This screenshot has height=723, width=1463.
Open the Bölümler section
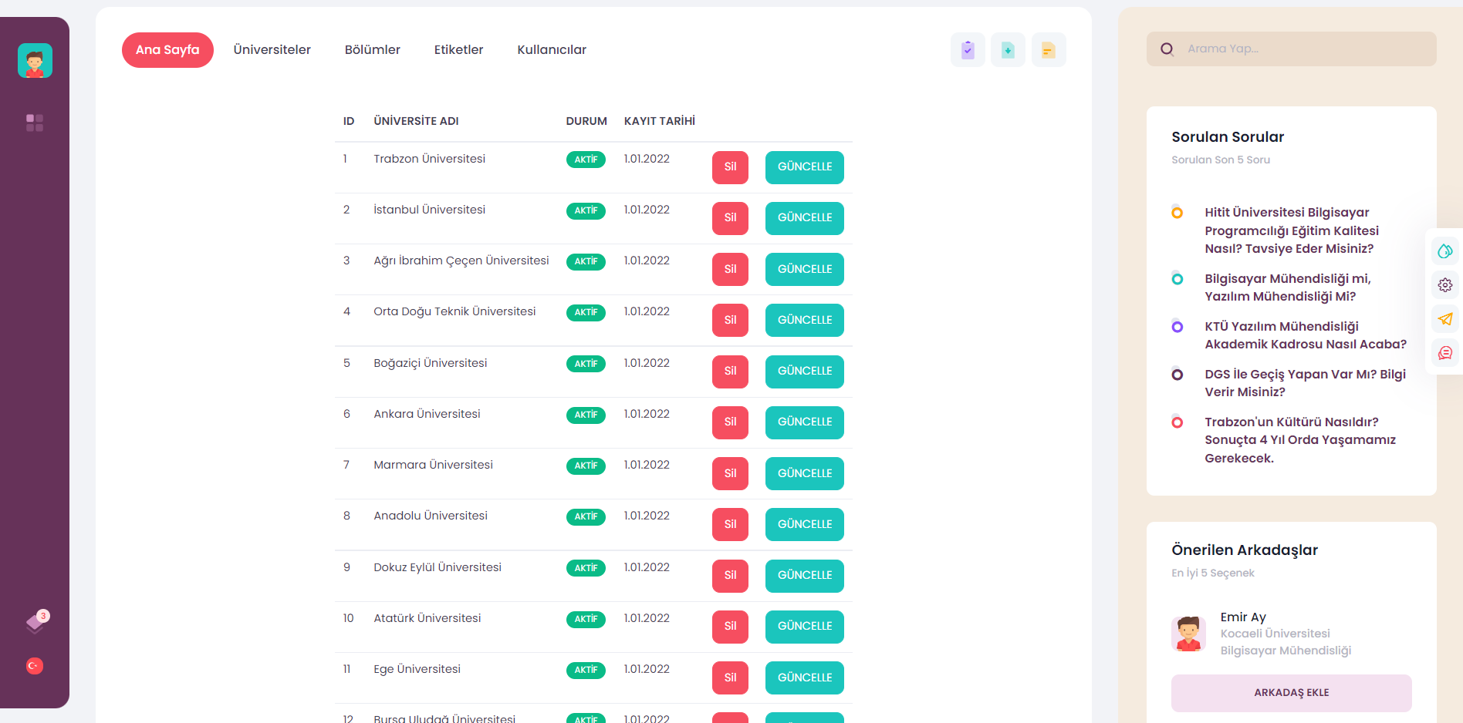point(373,49)
